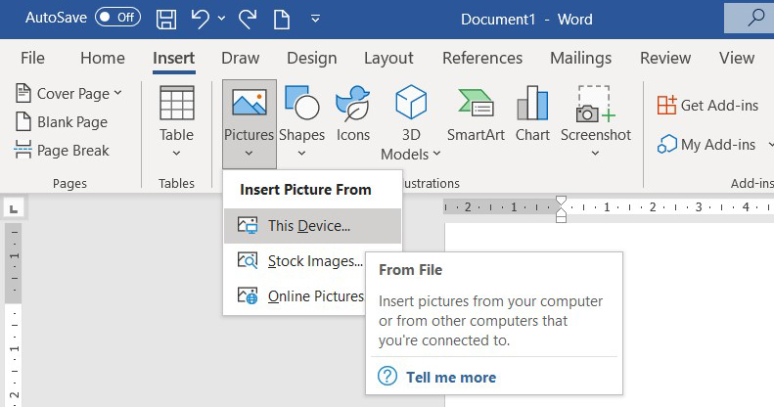Click the Undo arrow icon
Image resolution: width=774 pixels, height=407 pixels.
tap(200, 19)
